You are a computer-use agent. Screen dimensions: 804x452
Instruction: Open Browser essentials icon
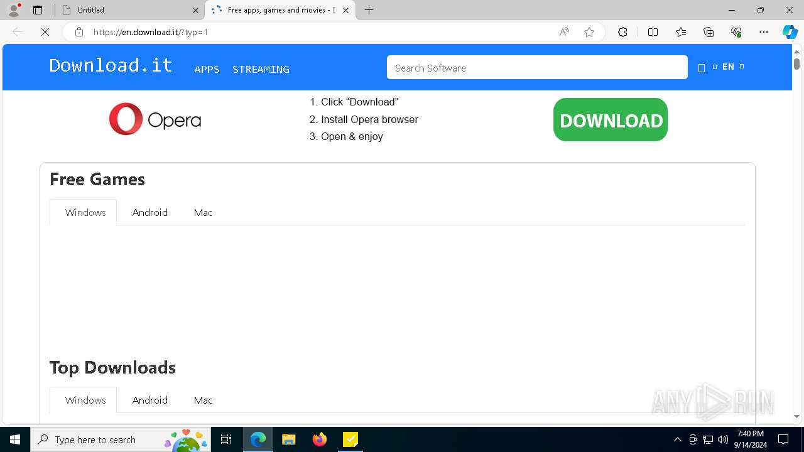pyautogui.click(x=736, y=32)
